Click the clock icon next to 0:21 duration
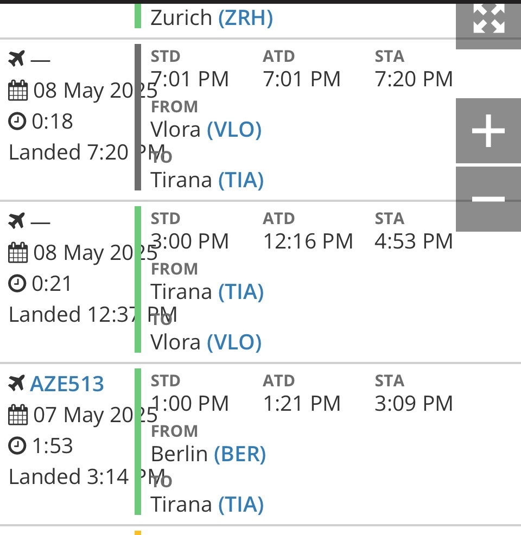This screenshot has width=521, height=535. [18, 284]
